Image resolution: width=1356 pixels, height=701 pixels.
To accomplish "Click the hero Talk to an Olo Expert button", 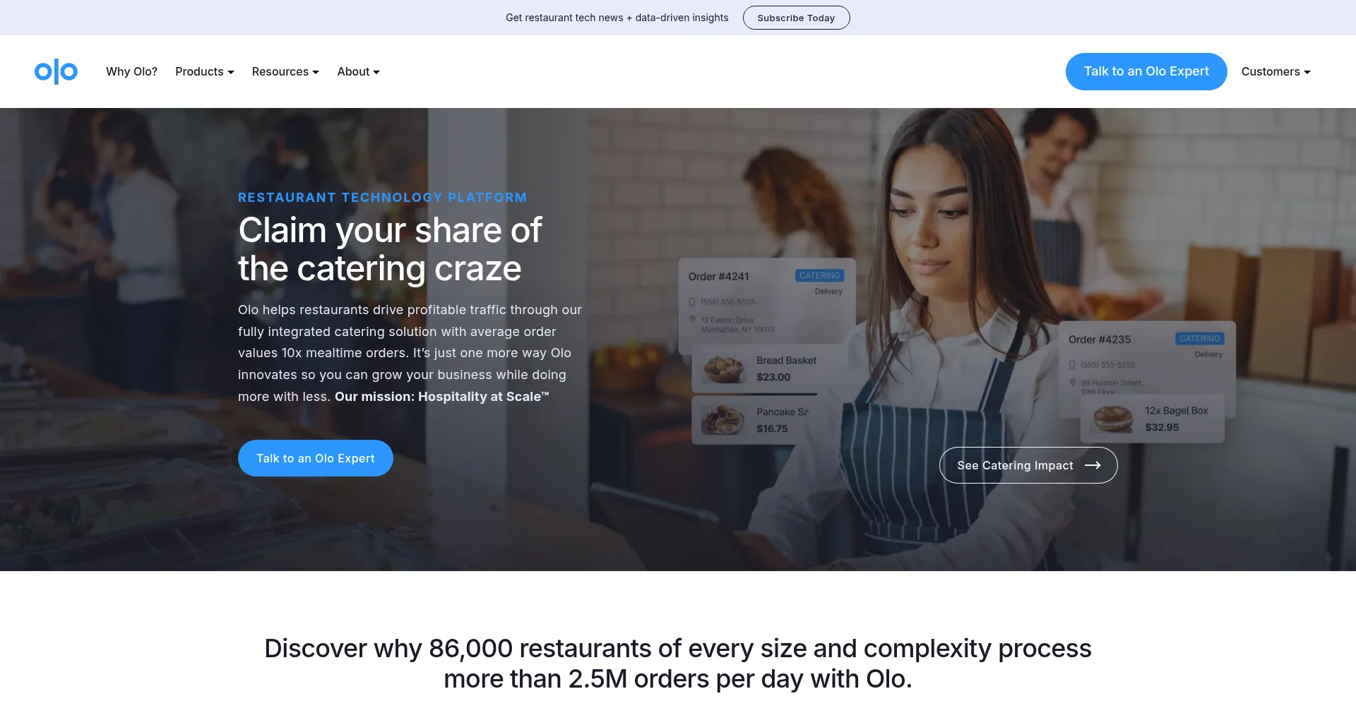I will 316,458.
